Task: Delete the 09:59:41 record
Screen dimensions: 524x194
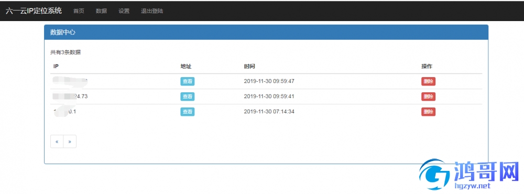Action: pos(428,96)
